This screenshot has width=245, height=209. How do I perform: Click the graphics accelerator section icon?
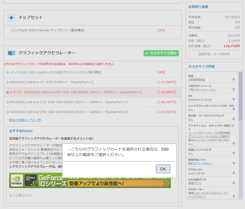click(x=11, y=53)
